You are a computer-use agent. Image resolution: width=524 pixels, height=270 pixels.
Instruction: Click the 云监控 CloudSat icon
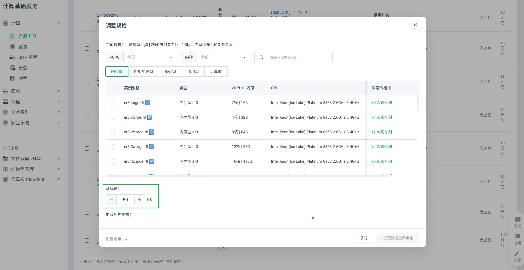(x=5, y=179)
